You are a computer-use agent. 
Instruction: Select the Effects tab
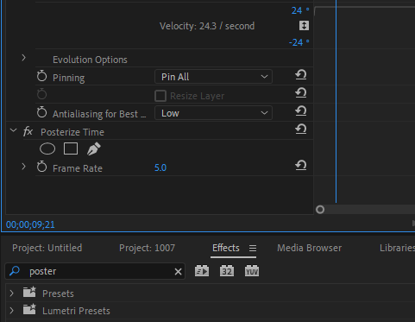pos(226,248)
